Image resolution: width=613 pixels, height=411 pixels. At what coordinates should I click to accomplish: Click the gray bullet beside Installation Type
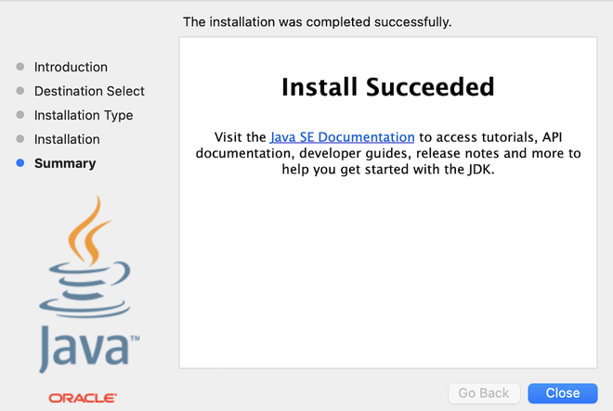point(20,115)
